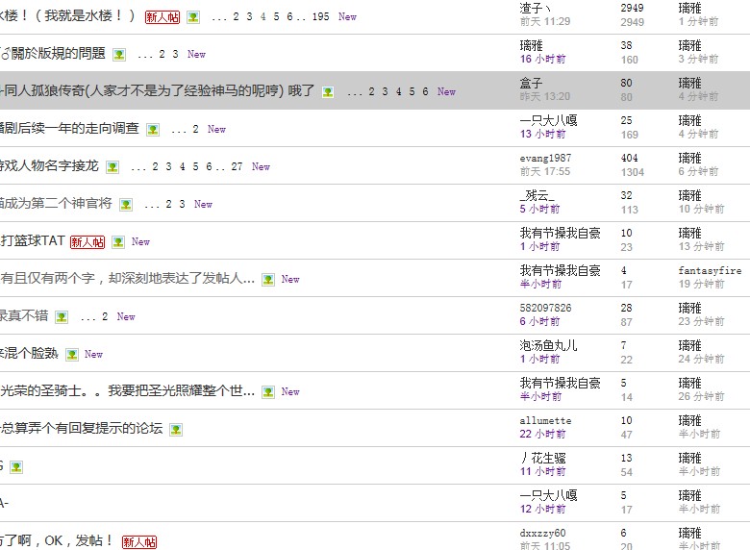This screenshot has height=550, width=750.
Task: Click image icon beside 成为第二个神官将 thread
Action: pyautogui.click(x=126, y=204)
